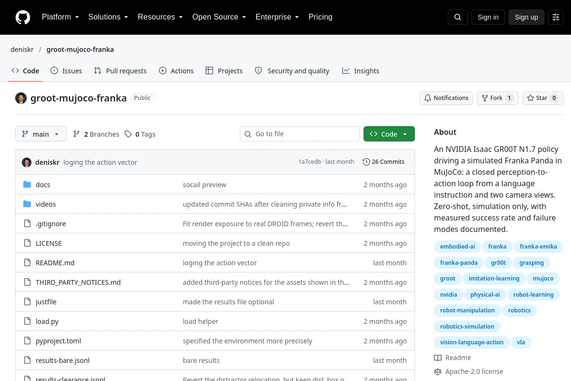The image size is (571, 381).
Task: Switch to the Actions tab
Action: 176,71
